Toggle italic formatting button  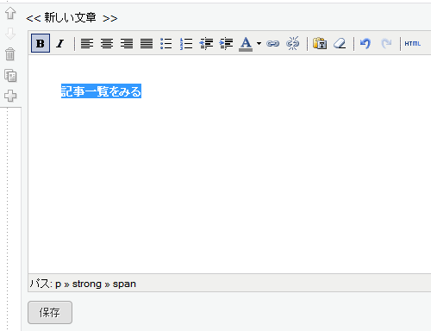tap(60, 43)
